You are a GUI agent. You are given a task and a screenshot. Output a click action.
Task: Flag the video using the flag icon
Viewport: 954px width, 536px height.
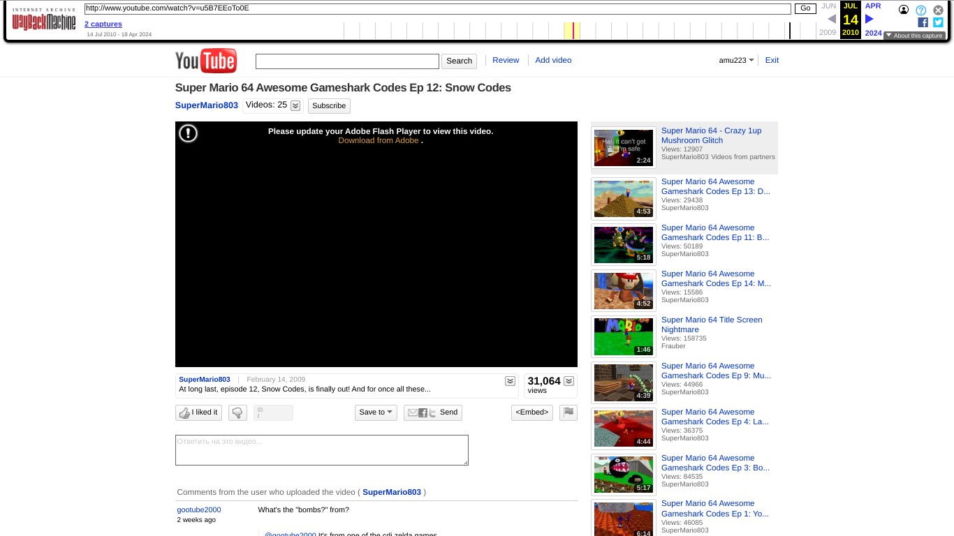(x=568, y=412)
